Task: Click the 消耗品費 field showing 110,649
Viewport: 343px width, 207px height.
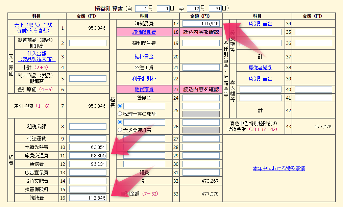Action: pos(201,24)
